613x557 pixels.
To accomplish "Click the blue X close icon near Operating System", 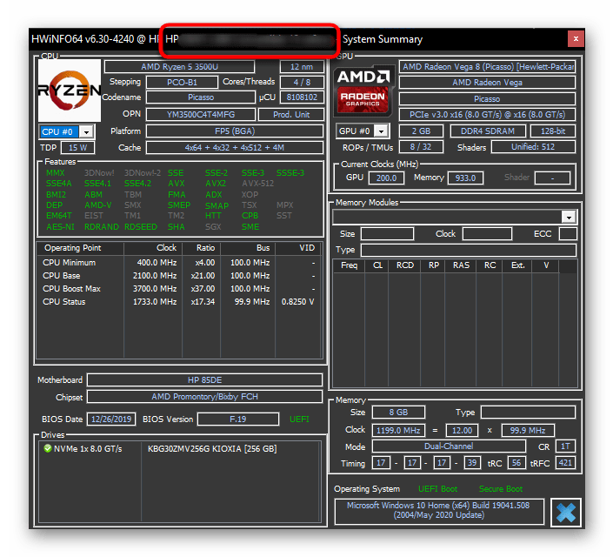I will [x=566, y=513].
